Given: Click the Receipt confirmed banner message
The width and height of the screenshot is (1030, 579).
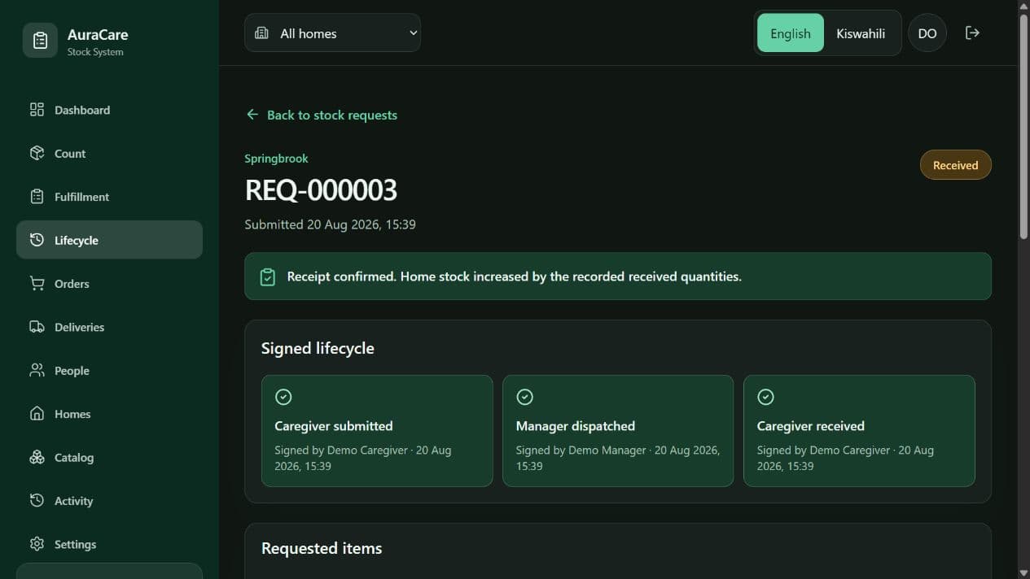Looking at the screenshot, I should pyautogui.click(x=514, y=276).
